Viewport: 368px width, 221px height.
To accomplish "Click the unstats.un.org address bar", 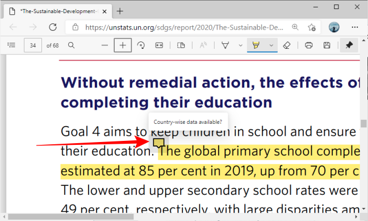I will point(184,27).
